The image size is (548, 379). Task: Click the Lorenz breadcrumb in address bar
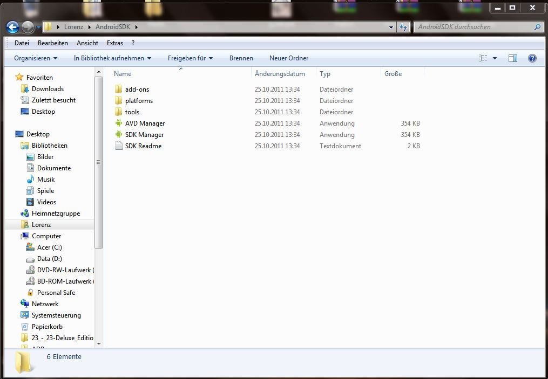click(x=74, y=27)
